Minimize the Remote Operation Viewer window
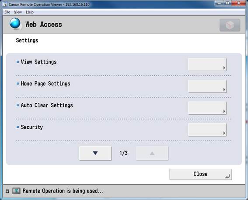Screen dimensions: 248x200 pyautogui.click(x=219, y=4)
